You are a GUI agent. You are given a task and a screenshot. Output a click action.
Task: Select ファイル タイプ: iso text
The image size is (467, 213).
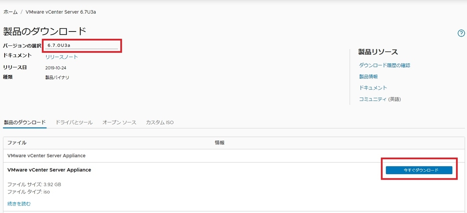tap(28, 192)
